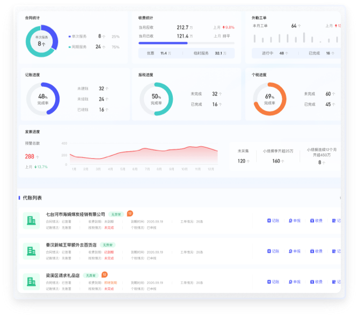
Task: Open company 秦汉新城王带额外去百货店
Action: (71, 245)
